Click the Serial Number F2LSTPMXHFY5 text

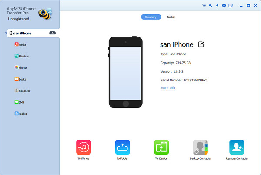coord(184,80)
